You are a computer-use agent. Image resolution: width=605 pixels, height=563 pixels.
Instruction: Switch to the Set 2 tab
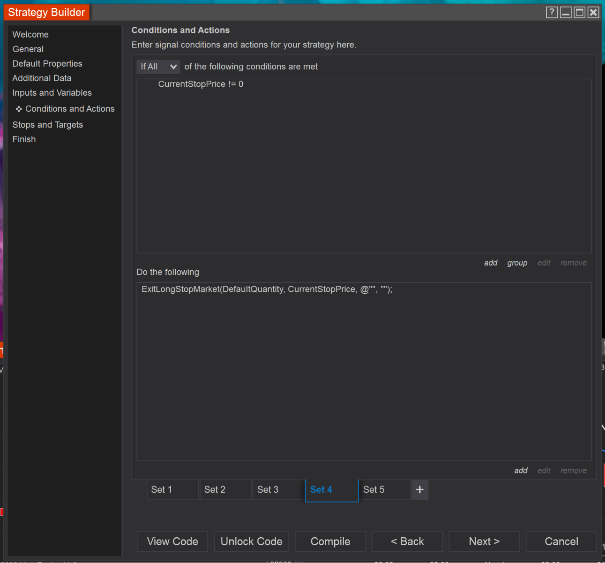click(226, 490)
